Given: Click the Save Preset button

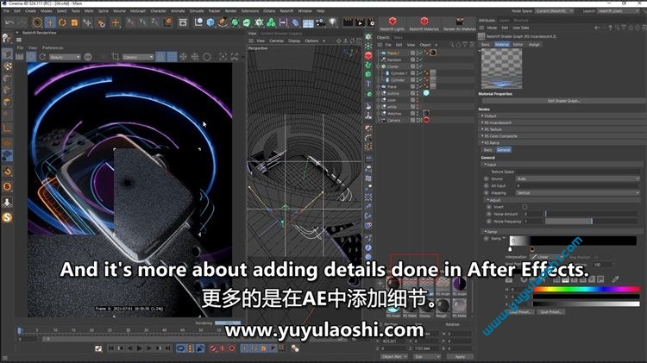Looking at the screenshot, I should (x=550, y=312).
